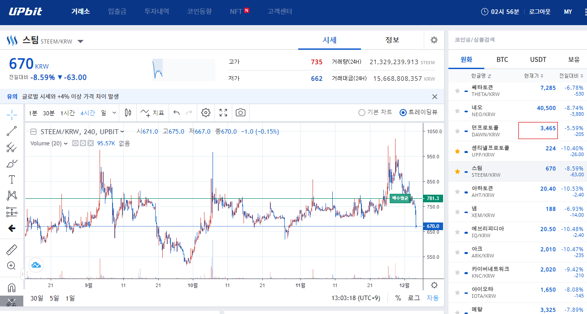Select the black arrow marker tool
This screenshot has height=314, width=587.
tap(12, 228)
